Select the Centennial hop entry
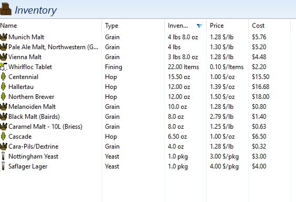Image resolution: width=296 pixels, height=202 pixels. click(x=24, y=77)
